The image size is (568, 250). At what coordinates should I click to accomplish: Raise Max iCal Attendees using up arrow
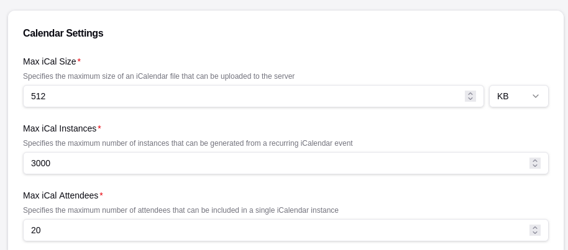click(x=534, y=228)
